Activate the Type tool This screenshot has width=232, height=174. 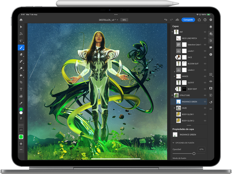pos(21,89)
